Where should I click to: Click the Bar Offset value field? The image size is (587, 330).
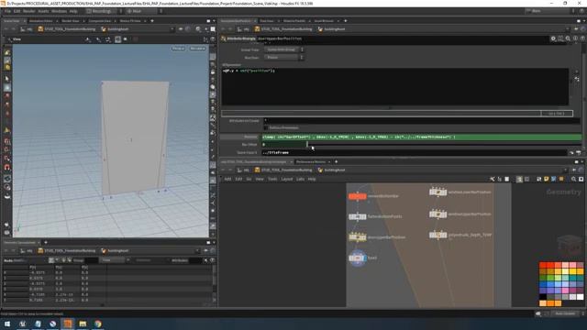tap(283, 145)
